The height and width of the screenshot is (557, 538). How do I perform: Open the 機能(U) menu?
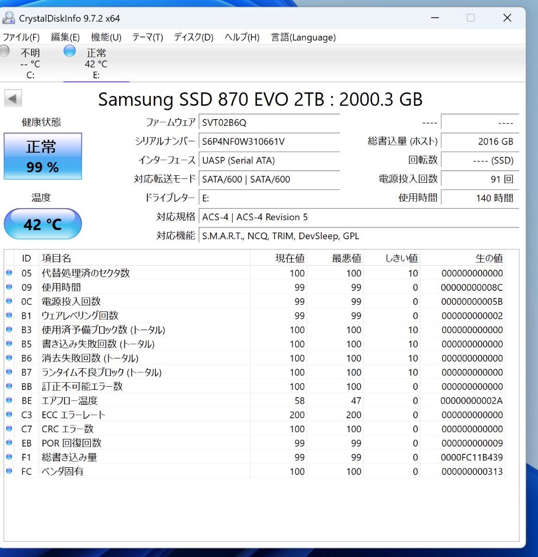pyautogui.click(x=105, y=37)
